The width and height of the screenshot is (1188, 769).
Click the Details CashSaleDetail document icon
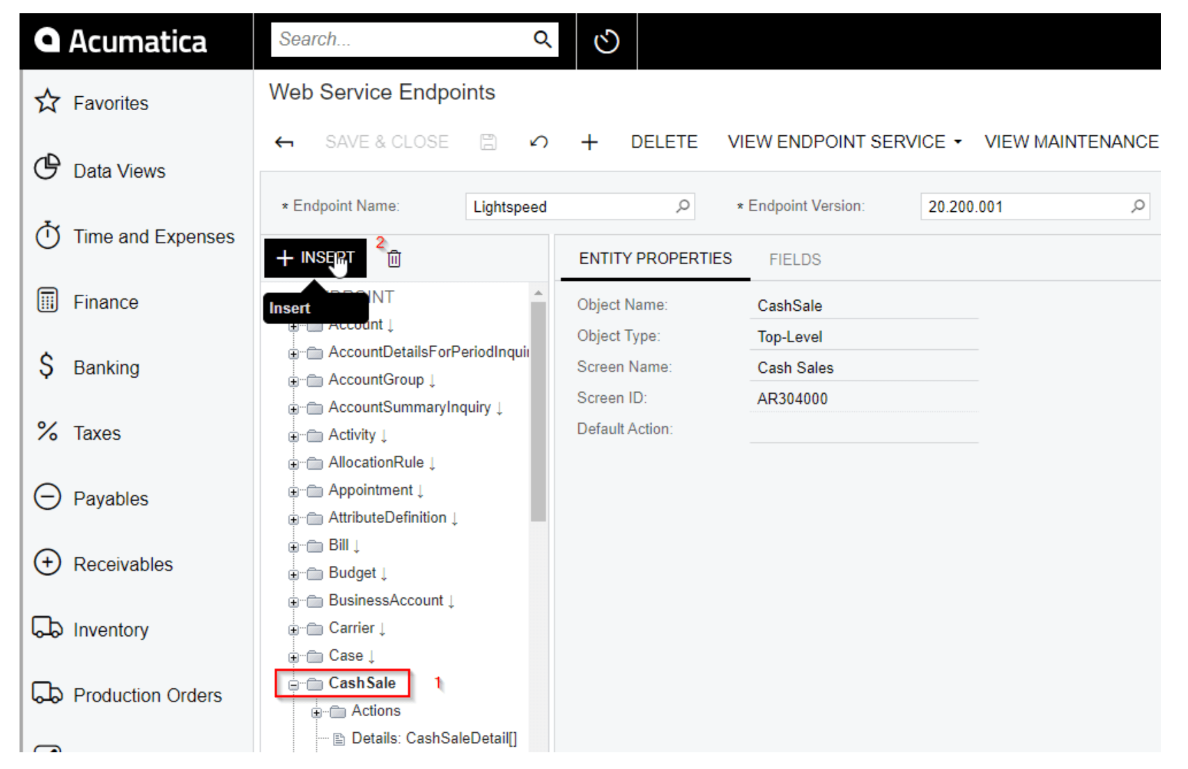[339, 739]
